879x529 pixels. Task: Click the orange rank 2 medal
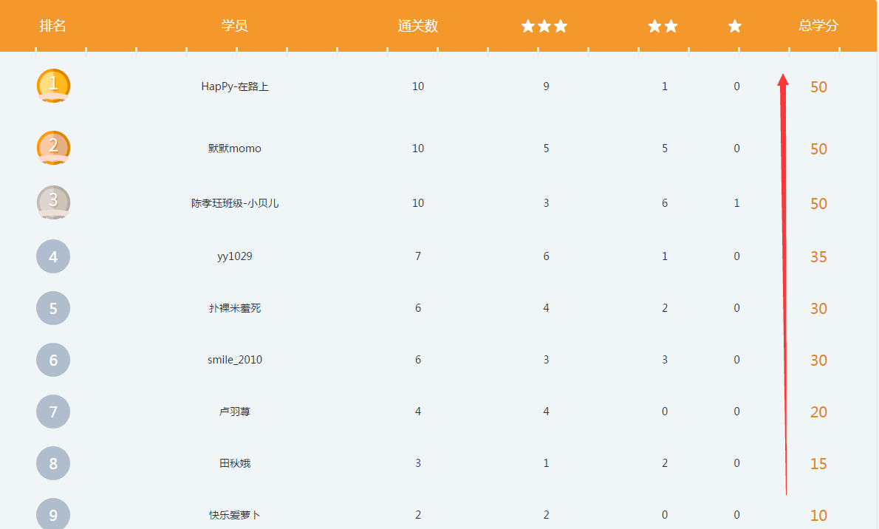click(x=53, y=148)
